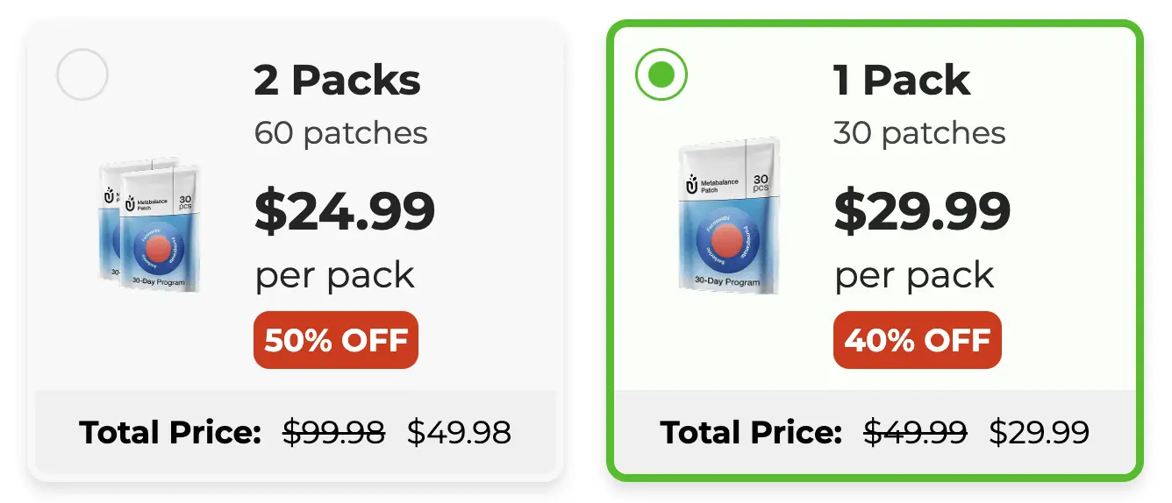
Task: Select the 2 Packs radio button
Action: [82, 74]
